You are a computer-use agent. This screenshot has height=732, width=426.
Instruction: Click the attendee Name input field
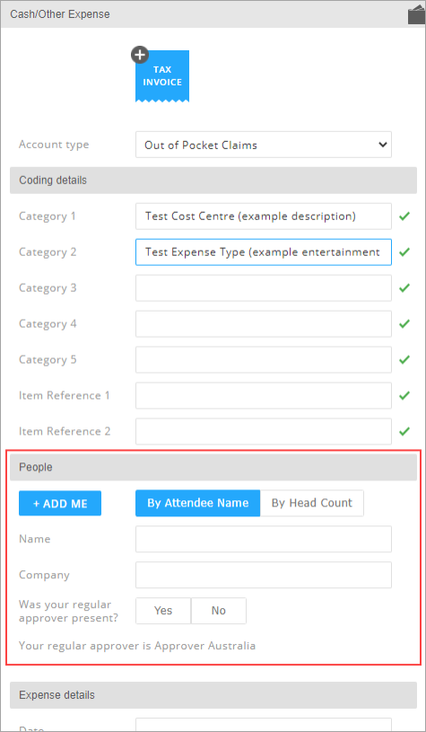pyautogui.click(x=264, y=539)
